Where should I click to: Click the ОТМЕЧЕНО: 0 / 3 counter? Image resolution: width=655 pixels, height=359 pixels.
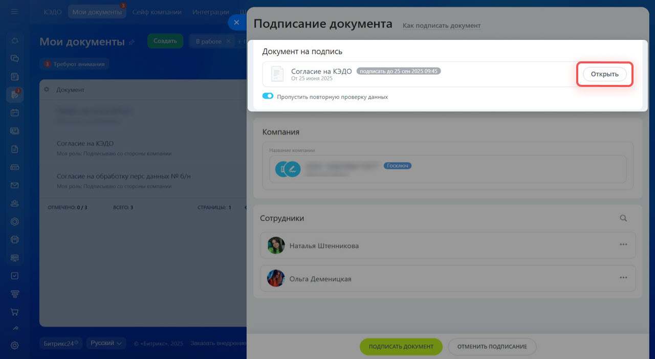[68, 208]
